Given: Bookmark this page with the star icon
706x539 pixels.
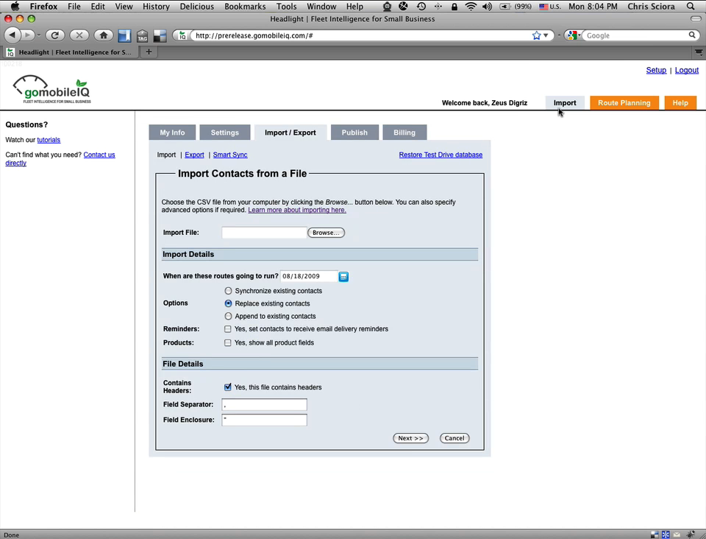Looking at the screenshot, I should [x=536, y=35].
